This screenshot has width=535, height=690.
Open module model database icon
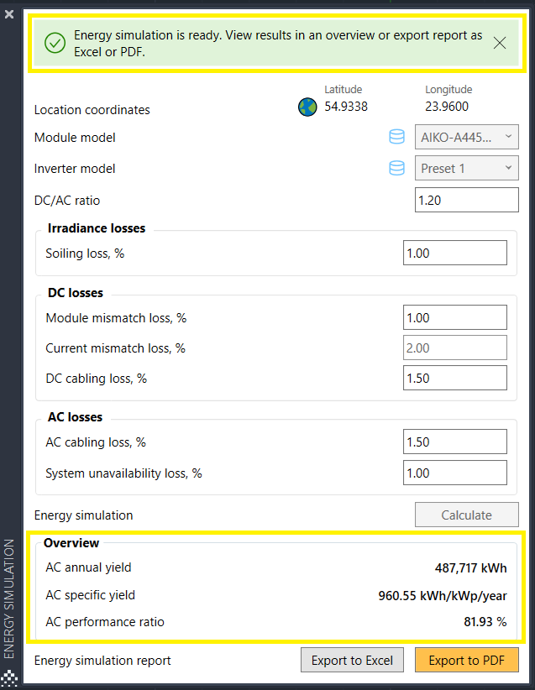pyautogui.click(x=396, y=137)
